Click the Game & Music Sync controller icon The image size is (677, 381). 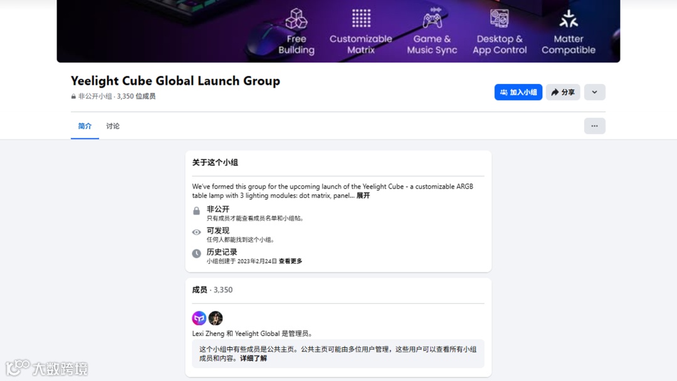432,18
